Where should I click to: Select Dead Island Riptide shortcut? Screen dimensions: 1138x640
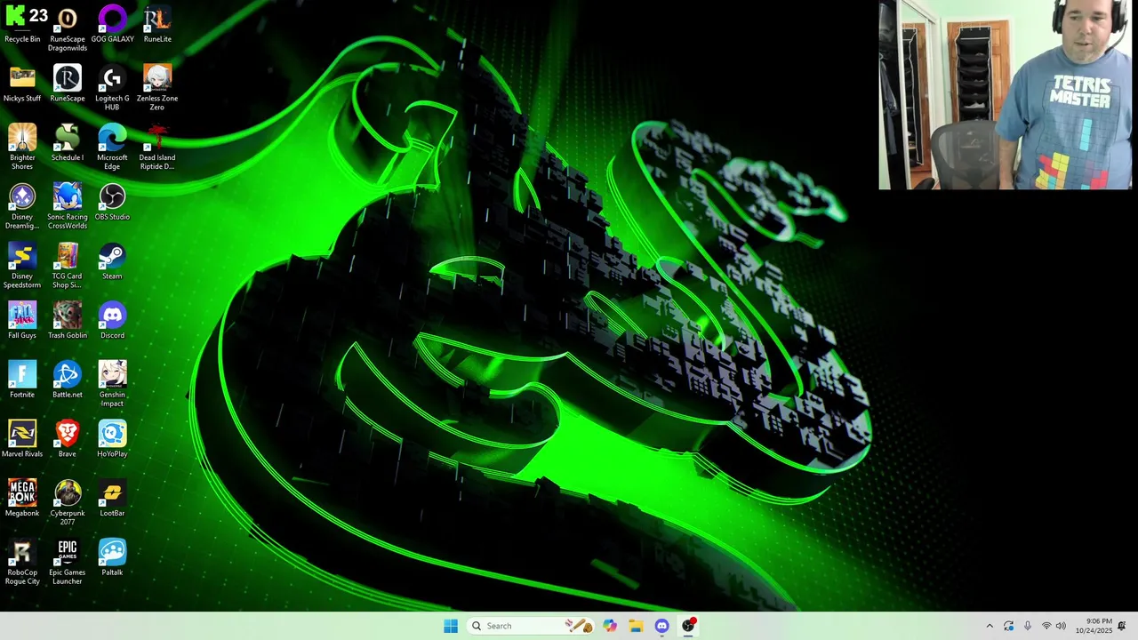pos(157,147)
